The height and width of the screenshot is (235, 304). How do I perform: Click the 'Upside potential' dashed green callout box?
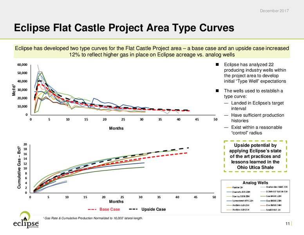point(255,156)
